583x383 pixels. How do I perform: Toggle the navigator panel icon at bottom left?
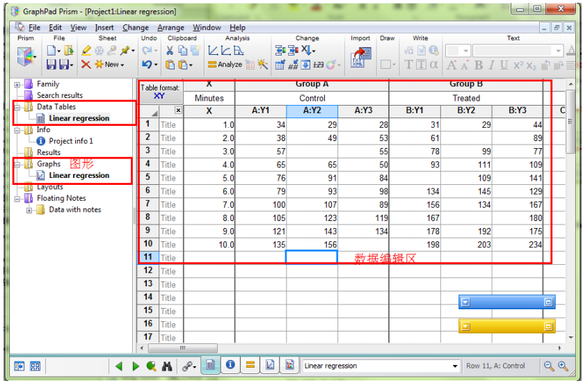click(19, 366)
